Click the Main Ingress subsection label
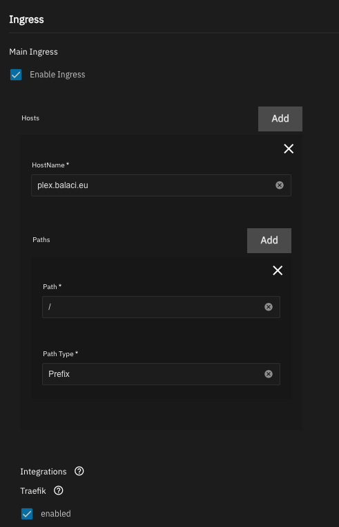The image size is (339, 527). [34, 52]
